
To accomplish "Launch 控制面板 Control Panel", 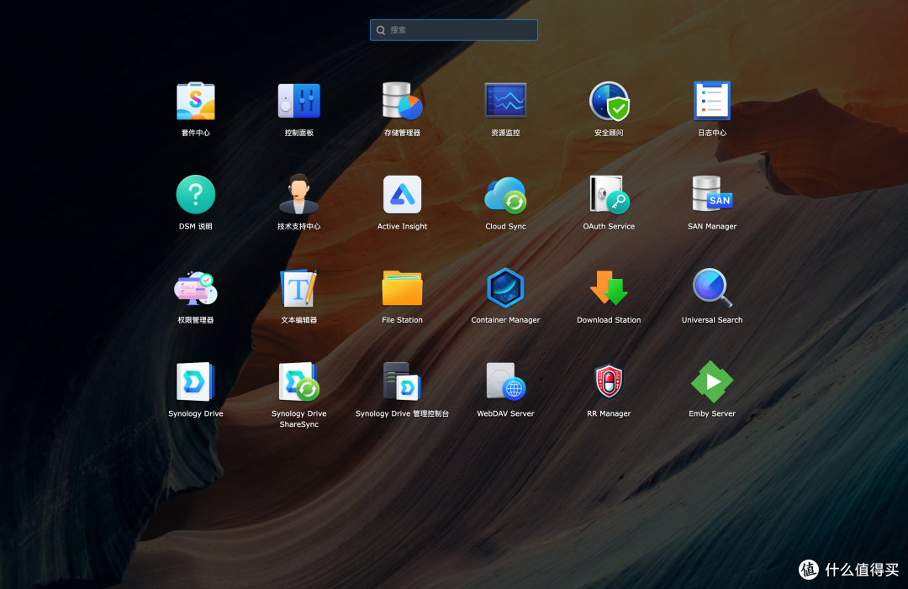I will pyautogui.click(x=298, y=102).
